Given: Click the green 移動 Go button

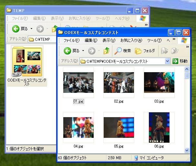Looking at the screenshot, I should click(x=180, y=61).
